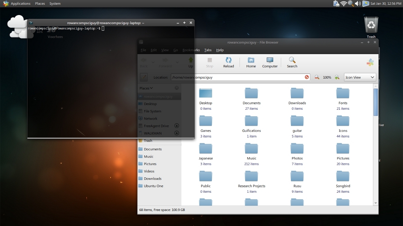Open the volume control in system tray
This screenshot has width=403, height=226.
click(358, 4)
